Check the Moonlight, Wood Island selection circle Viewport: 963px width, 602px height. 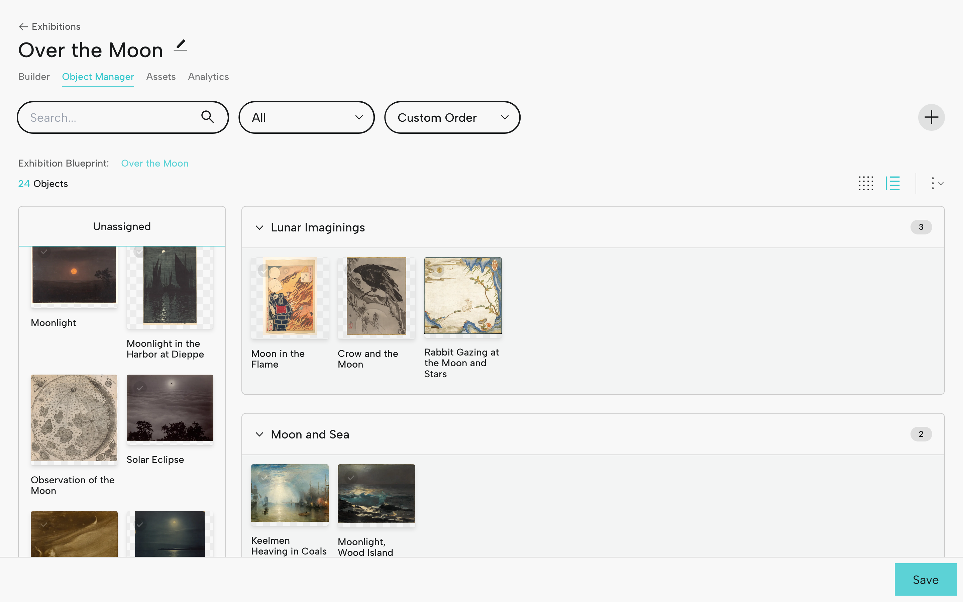coord(351,478)
